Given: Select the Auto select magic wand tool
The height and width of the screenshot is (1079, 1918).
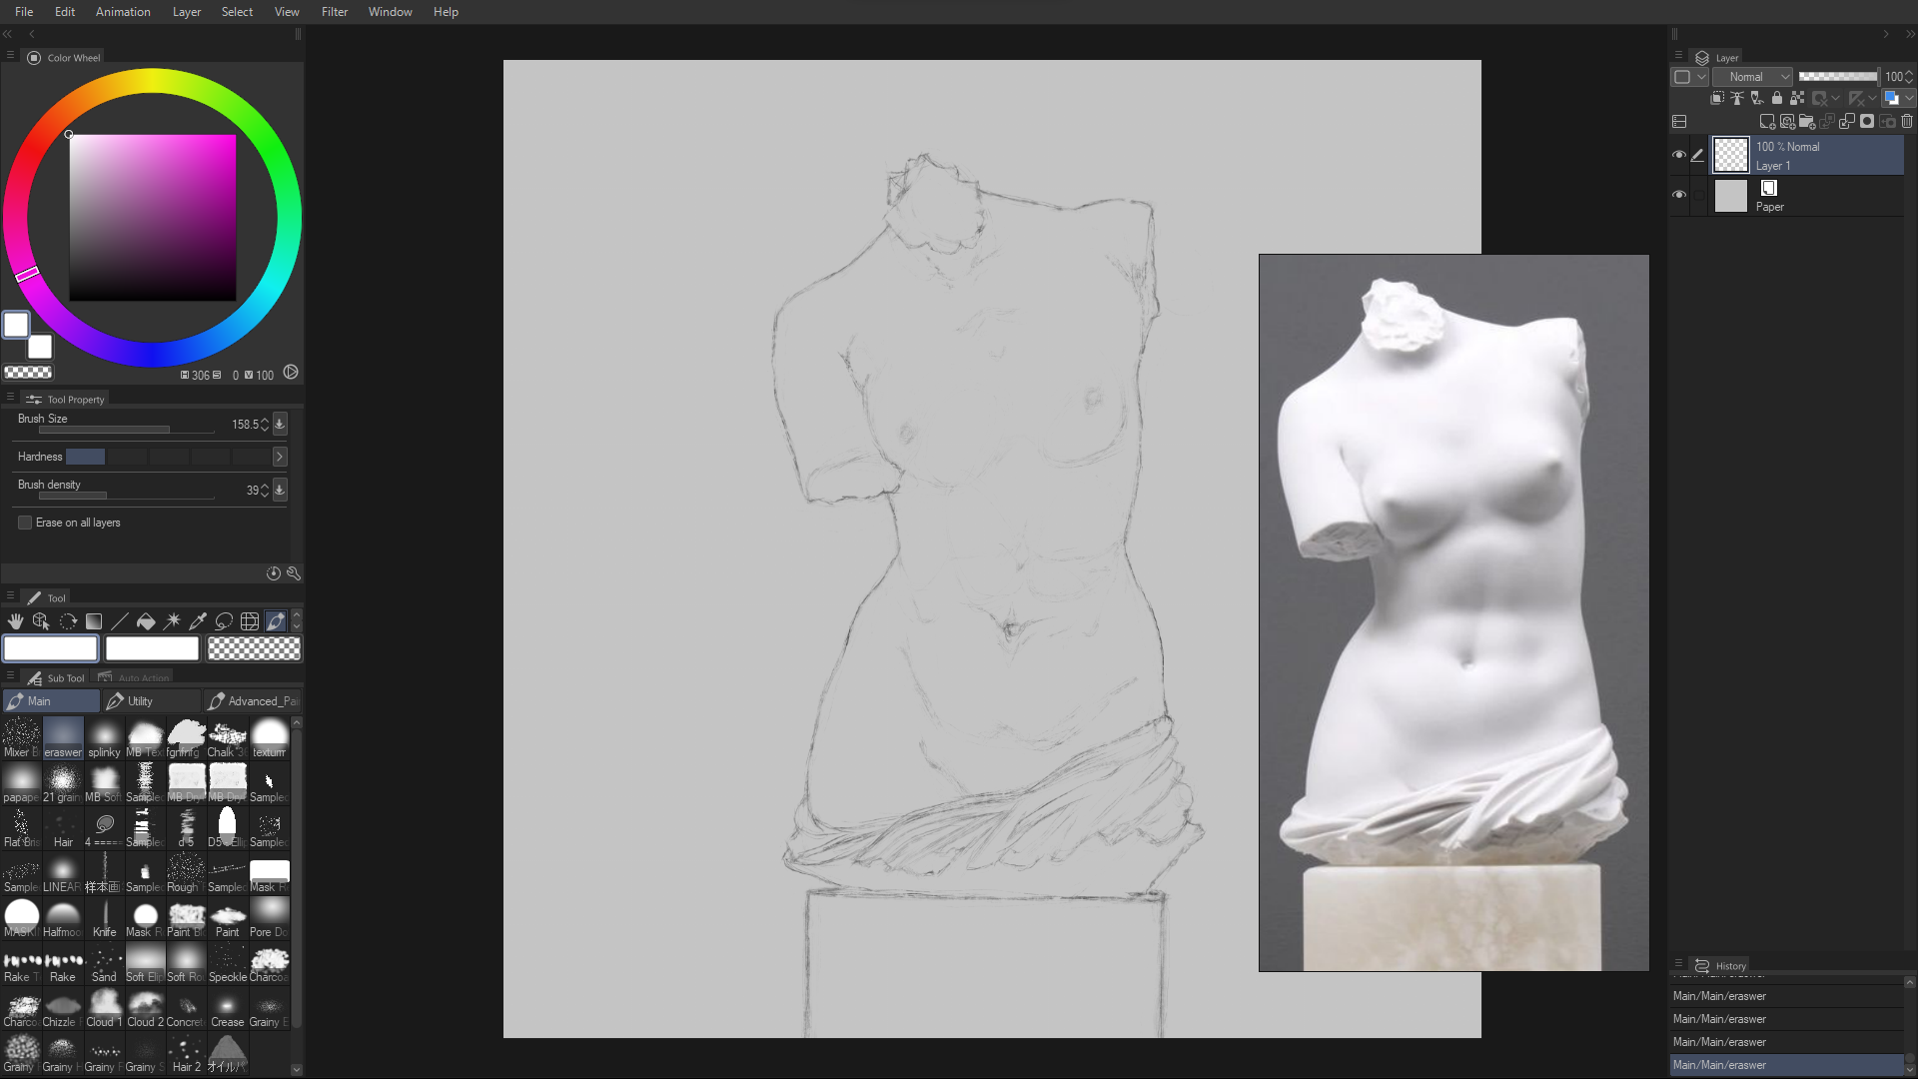Looking at the screenshot, I should tap(172, 621).
